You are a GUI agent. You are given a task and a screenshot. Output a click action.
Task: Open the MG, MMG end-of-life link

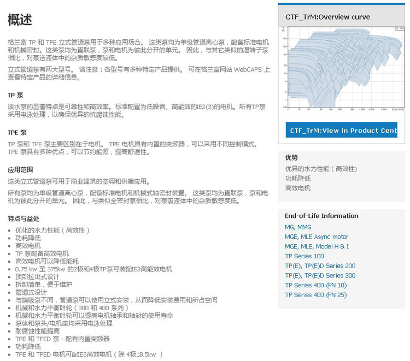(298, 227)
